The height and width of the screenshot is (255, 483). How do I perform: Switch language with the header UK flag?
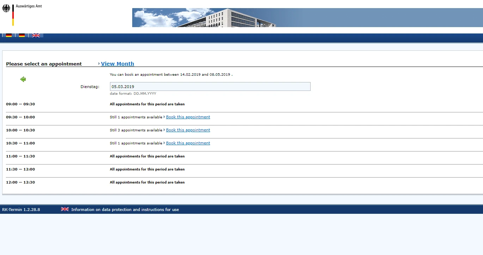36,35
